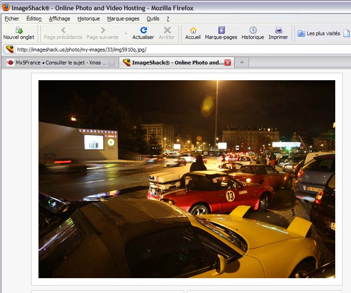Open Les plus visités bookmarks folder

pos(319,33)
